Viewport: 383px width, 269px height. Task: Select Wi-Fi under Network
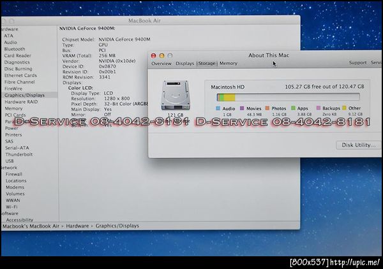click(x=11, y=207)
